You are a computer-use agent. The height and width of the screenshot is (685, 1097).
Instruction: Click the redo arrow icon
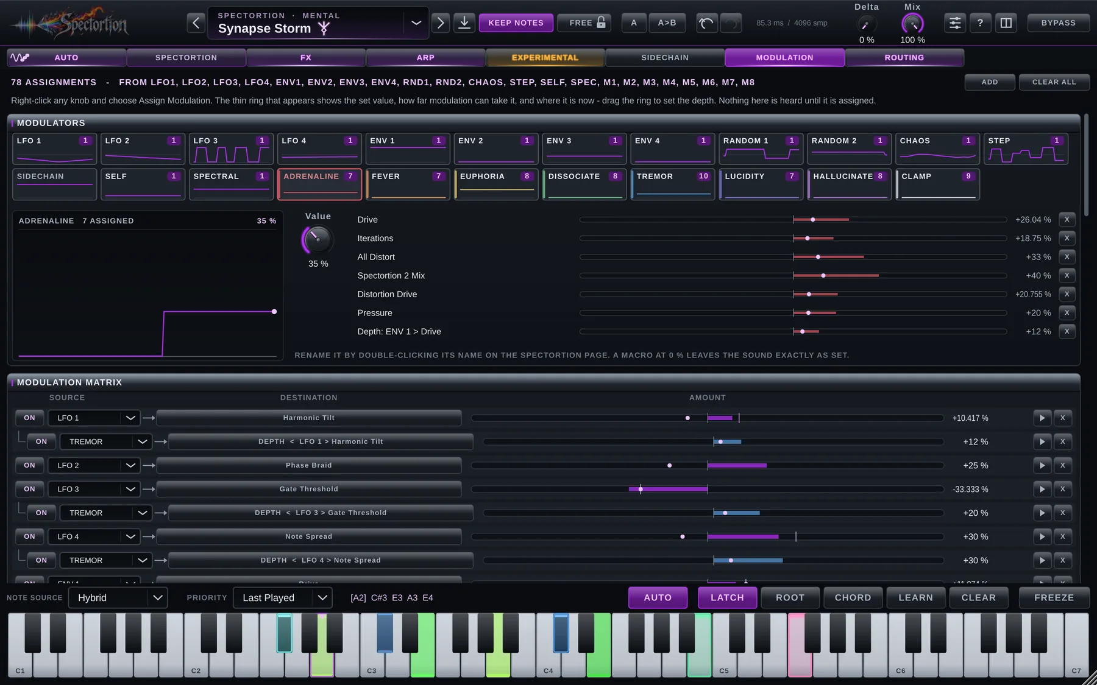pyautogui.click(x=731, y=23)
